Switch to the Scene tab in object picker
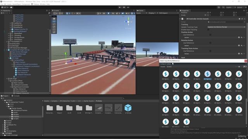 (169, 67)
